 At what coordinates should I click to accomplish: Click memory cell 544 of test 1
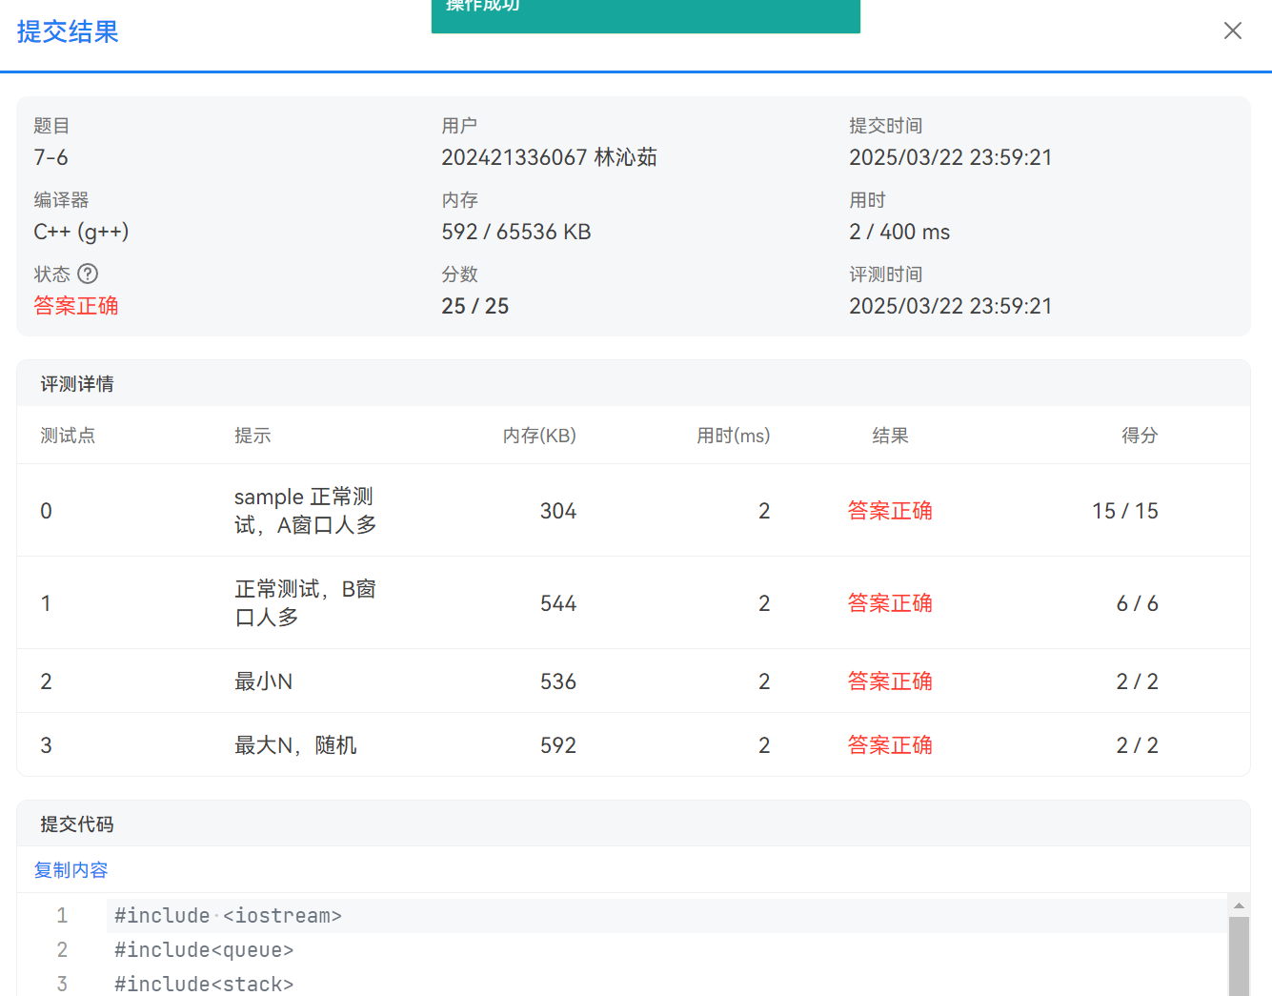pyautogui.click(x=557, y=603)
